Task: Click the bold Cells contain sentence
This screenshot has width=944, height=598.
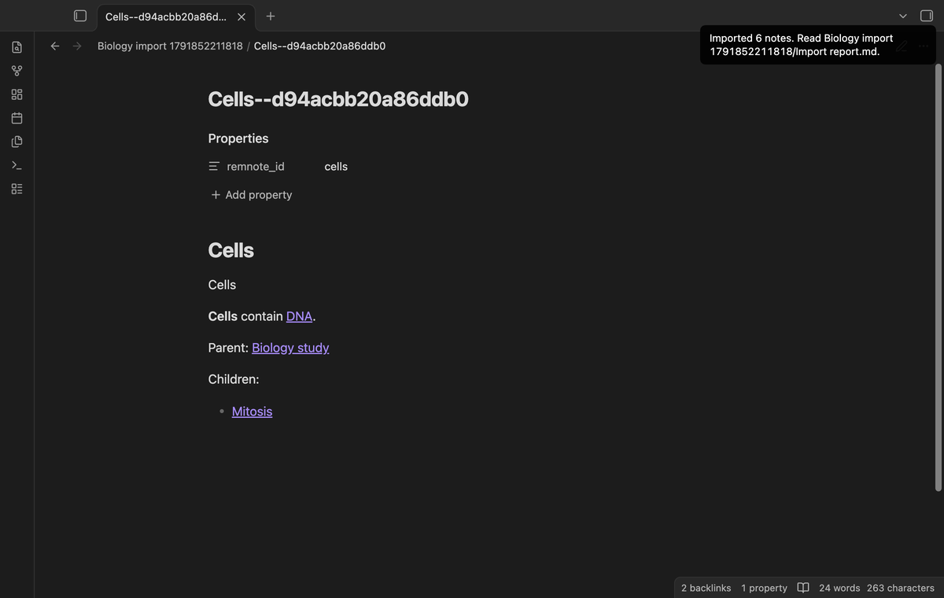Action: (x=262, y=316)
